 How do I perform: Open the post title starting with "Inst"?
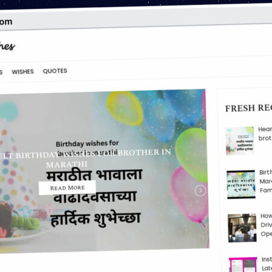267,264
